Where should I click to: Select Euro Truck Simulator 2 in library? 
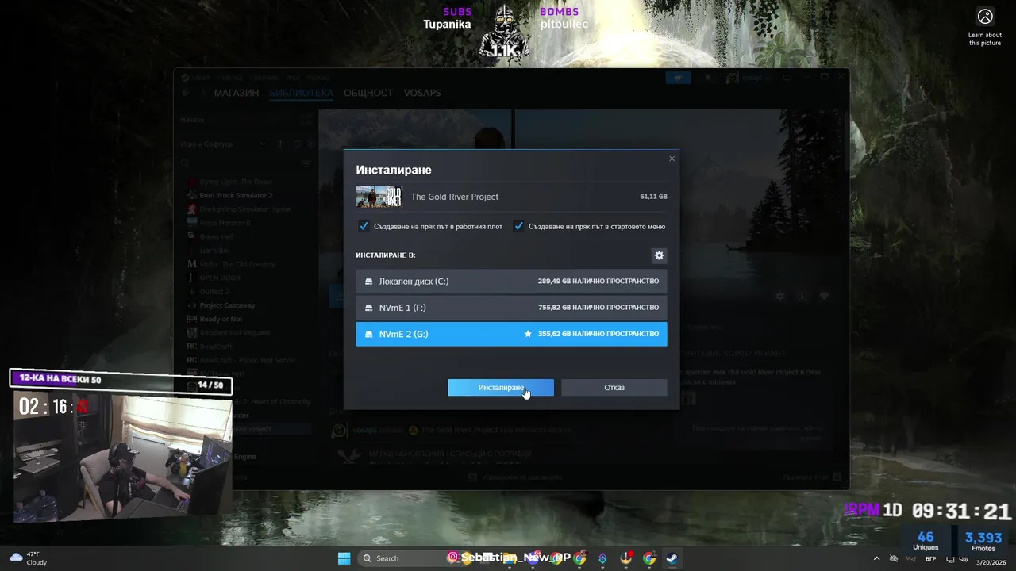(236, 195)
